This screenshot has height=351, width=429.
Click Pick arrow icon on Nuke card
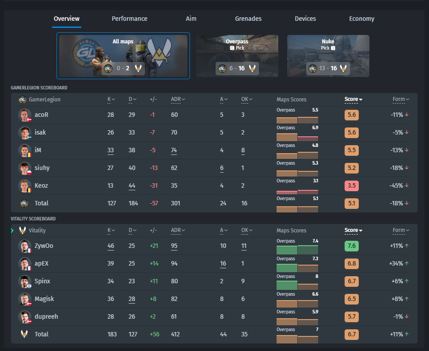(333, 48)
